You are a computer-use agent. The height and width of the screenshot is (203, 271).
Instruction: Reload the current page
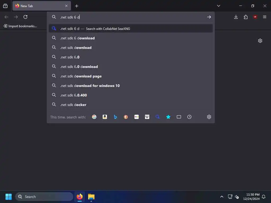pos(25,17)
